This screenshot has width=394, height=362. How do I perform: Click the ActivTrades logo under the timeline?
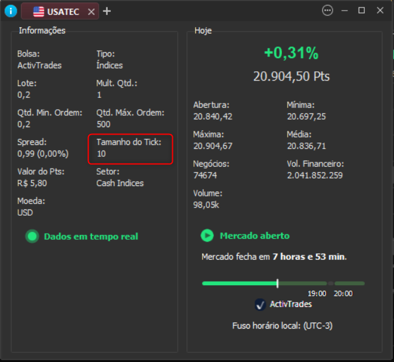(261, 304)
